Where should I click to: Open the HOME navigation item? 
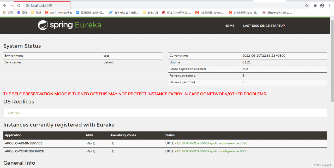tap(229, 26)
